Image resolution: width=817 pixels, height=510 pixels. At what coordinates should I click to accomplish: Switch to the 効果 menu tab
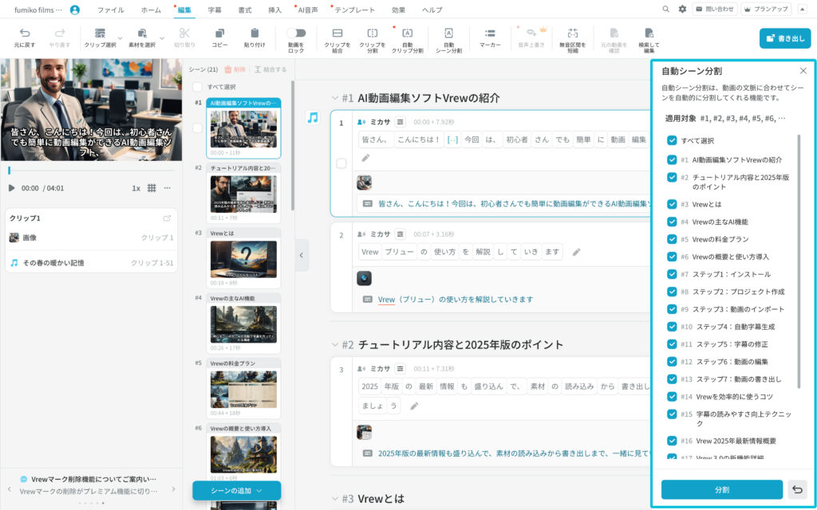coord(398,10)
